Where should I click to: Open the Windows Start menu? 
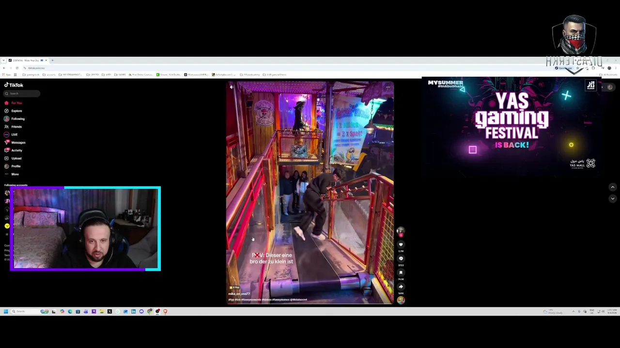(x=5, y=311)
